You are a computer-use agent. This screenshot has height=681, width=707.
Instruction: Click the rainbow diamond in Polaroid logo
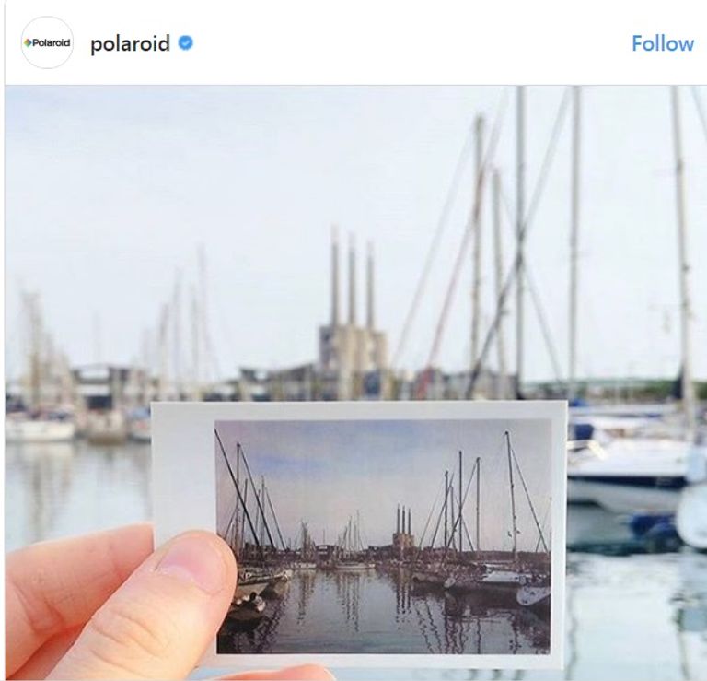(x=28, y=43)
